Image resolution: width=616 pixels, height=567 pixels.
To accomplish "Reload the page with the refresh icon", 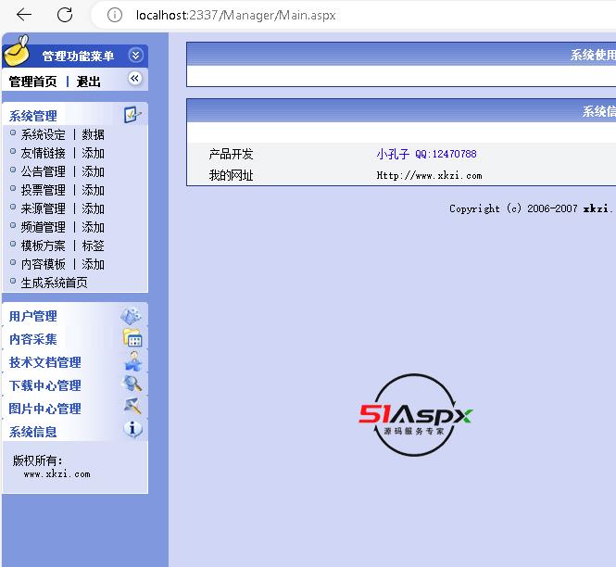I will pos(65,15).
